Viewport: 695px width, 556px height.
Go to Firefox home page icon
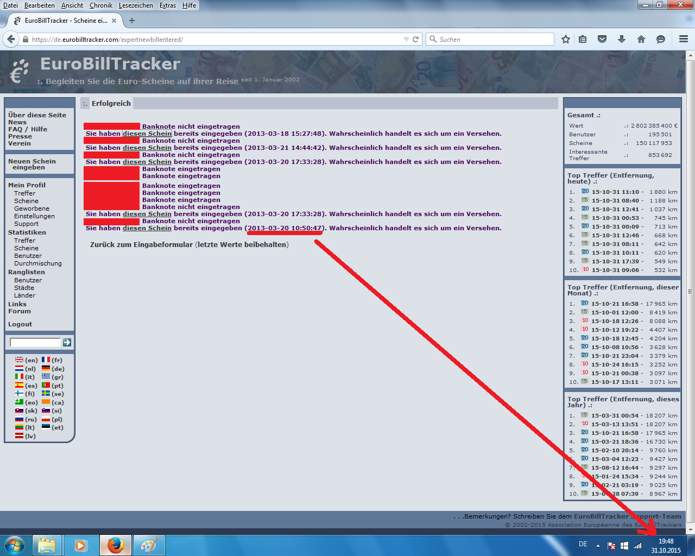click(x=641, y=39)
